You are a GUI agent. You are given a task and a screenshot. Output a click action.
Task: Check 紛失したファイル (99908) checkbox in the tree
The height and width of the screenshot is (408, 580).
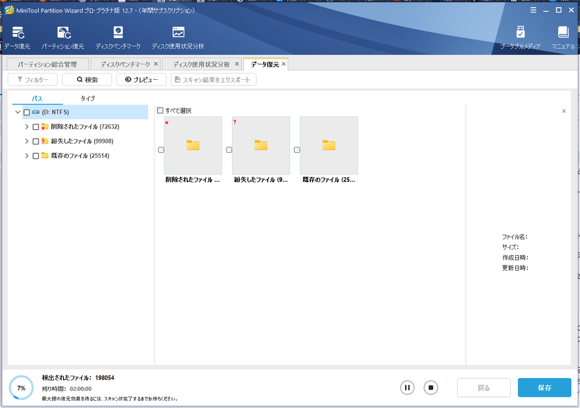(35, 141)
